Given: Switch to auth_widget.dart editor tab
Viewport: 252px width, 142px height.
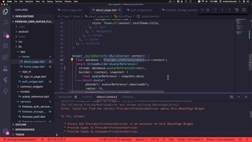Looking at the screenshot, I should 141,10.
